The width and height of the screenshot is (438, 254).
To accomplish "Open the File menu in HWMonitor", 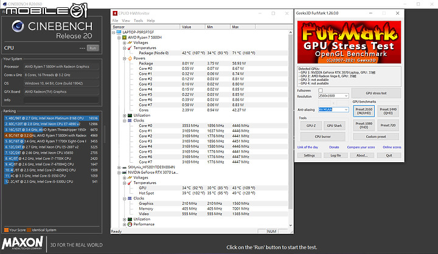I will [115, 21].
